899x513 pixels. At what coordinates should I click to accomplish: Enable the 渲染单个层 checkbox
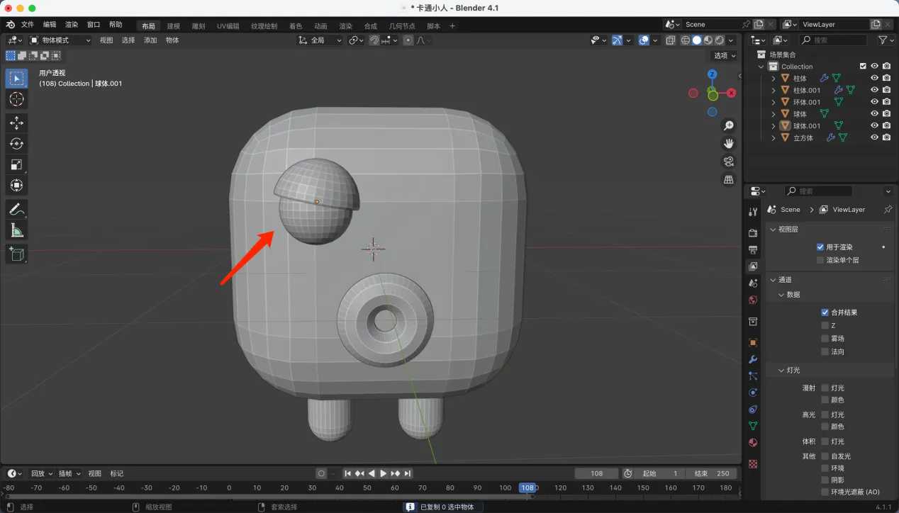point(821,260)
